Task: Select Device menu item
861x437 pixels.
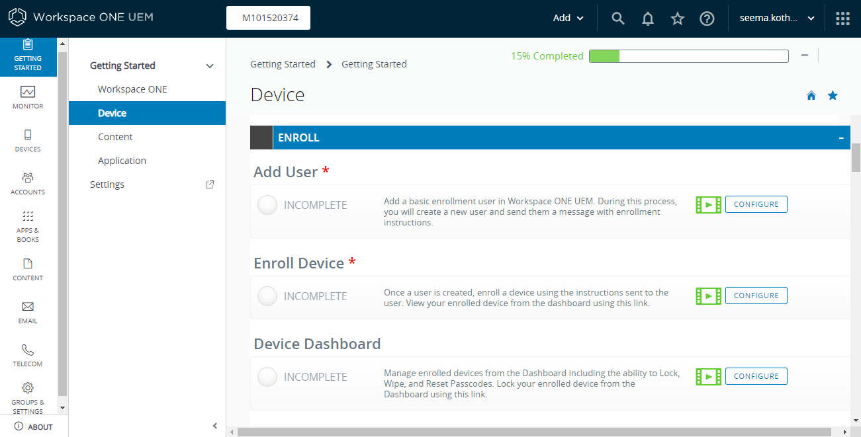Action: 147,113
